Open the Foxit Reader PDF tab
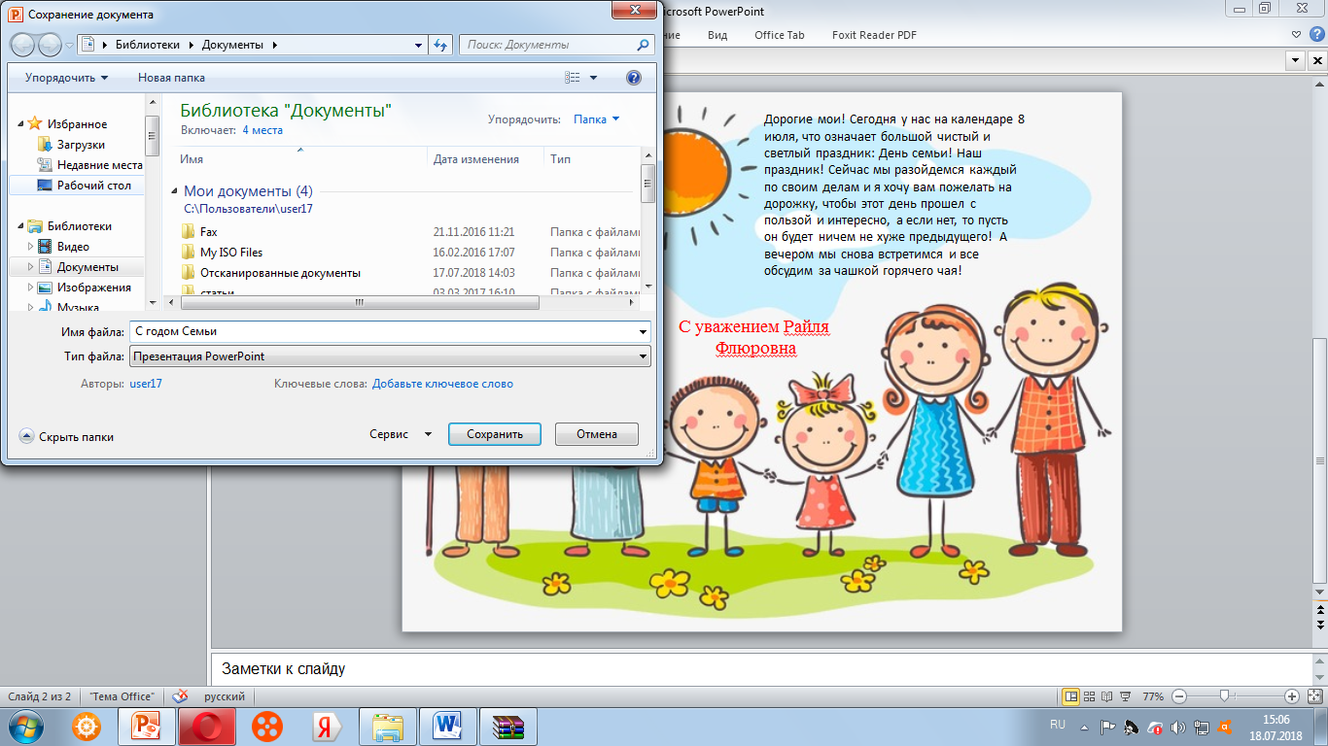 [x=873, y=35]
